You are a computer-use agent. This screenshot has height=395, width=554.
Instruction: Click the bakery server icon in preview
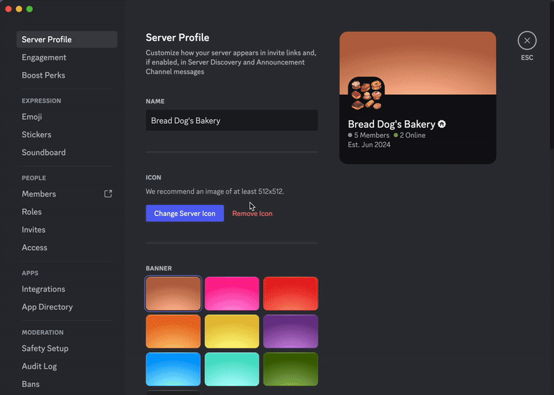(x=366, y=95)
